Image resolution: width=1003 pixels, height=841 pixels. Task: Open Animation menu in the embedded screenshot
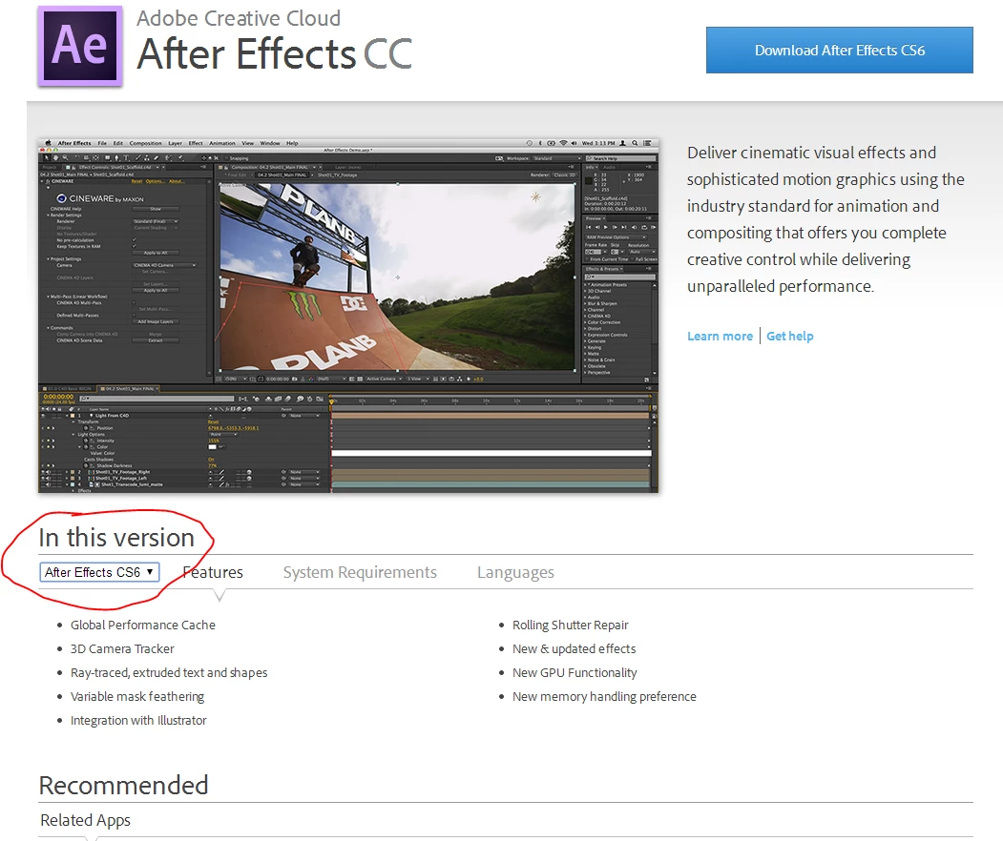[222, 143]
